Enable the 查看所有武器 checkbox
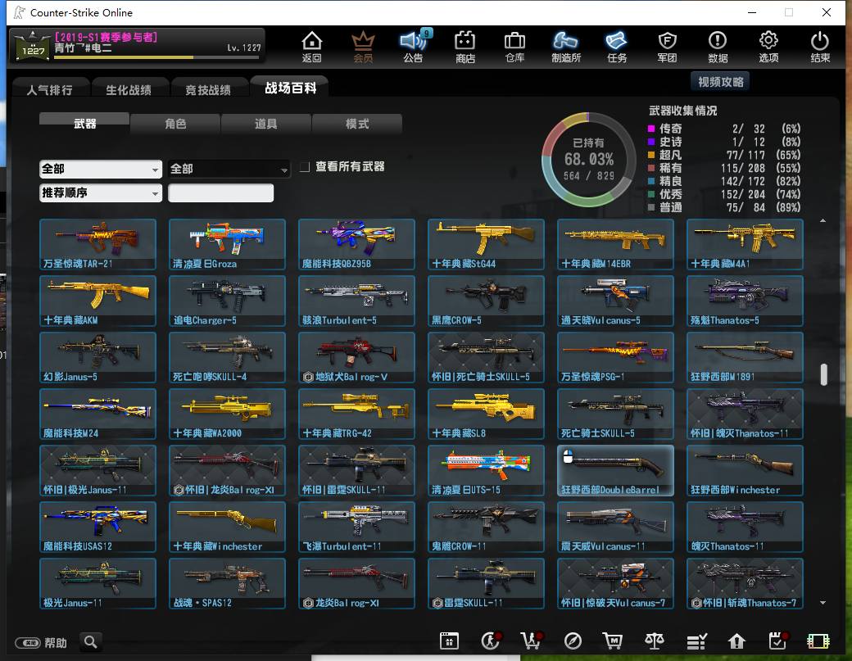The height and width of the screenshot is (661, 852). click(305, 167)
